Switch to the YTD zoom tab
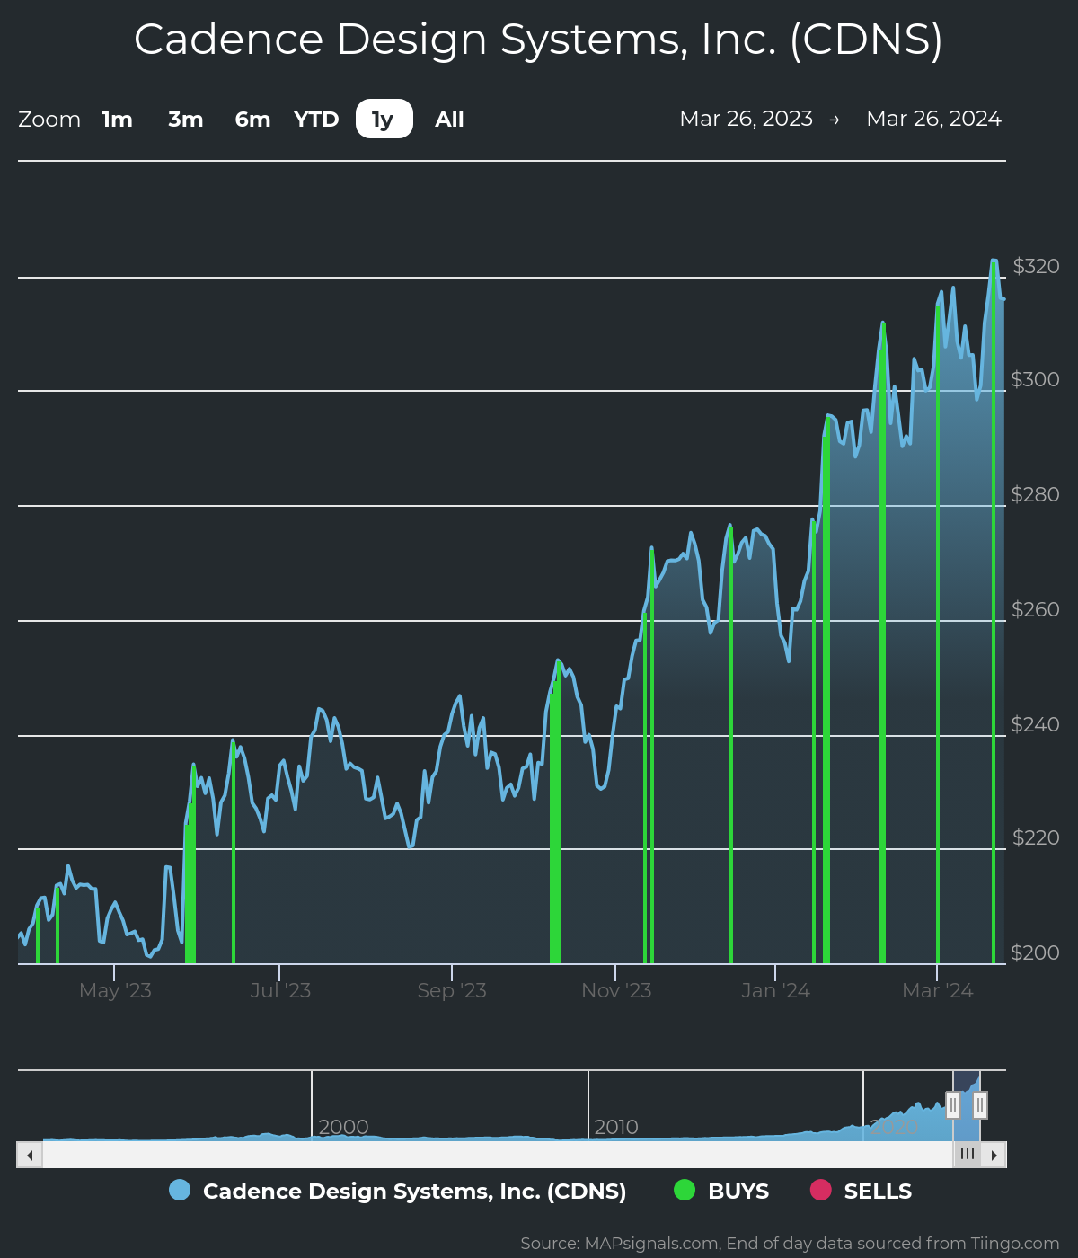This screenshot has width=1078, height=1258. pos(316,119)
